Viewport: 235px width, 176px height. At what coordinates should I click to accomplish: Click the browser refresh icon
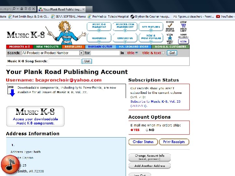[29, 9]
